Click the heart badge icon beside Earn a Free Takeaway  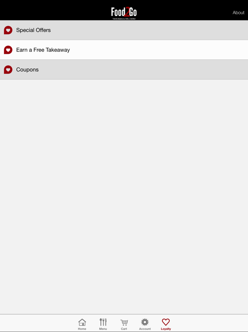(8, 50)
